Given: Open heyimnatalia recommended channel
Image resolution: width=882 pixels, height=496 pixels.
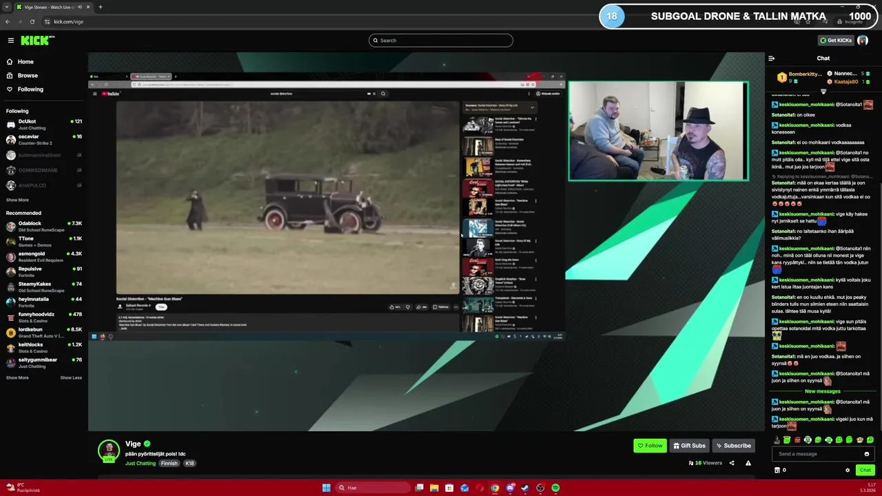Looking at the screenshot, I should point(44,302).
